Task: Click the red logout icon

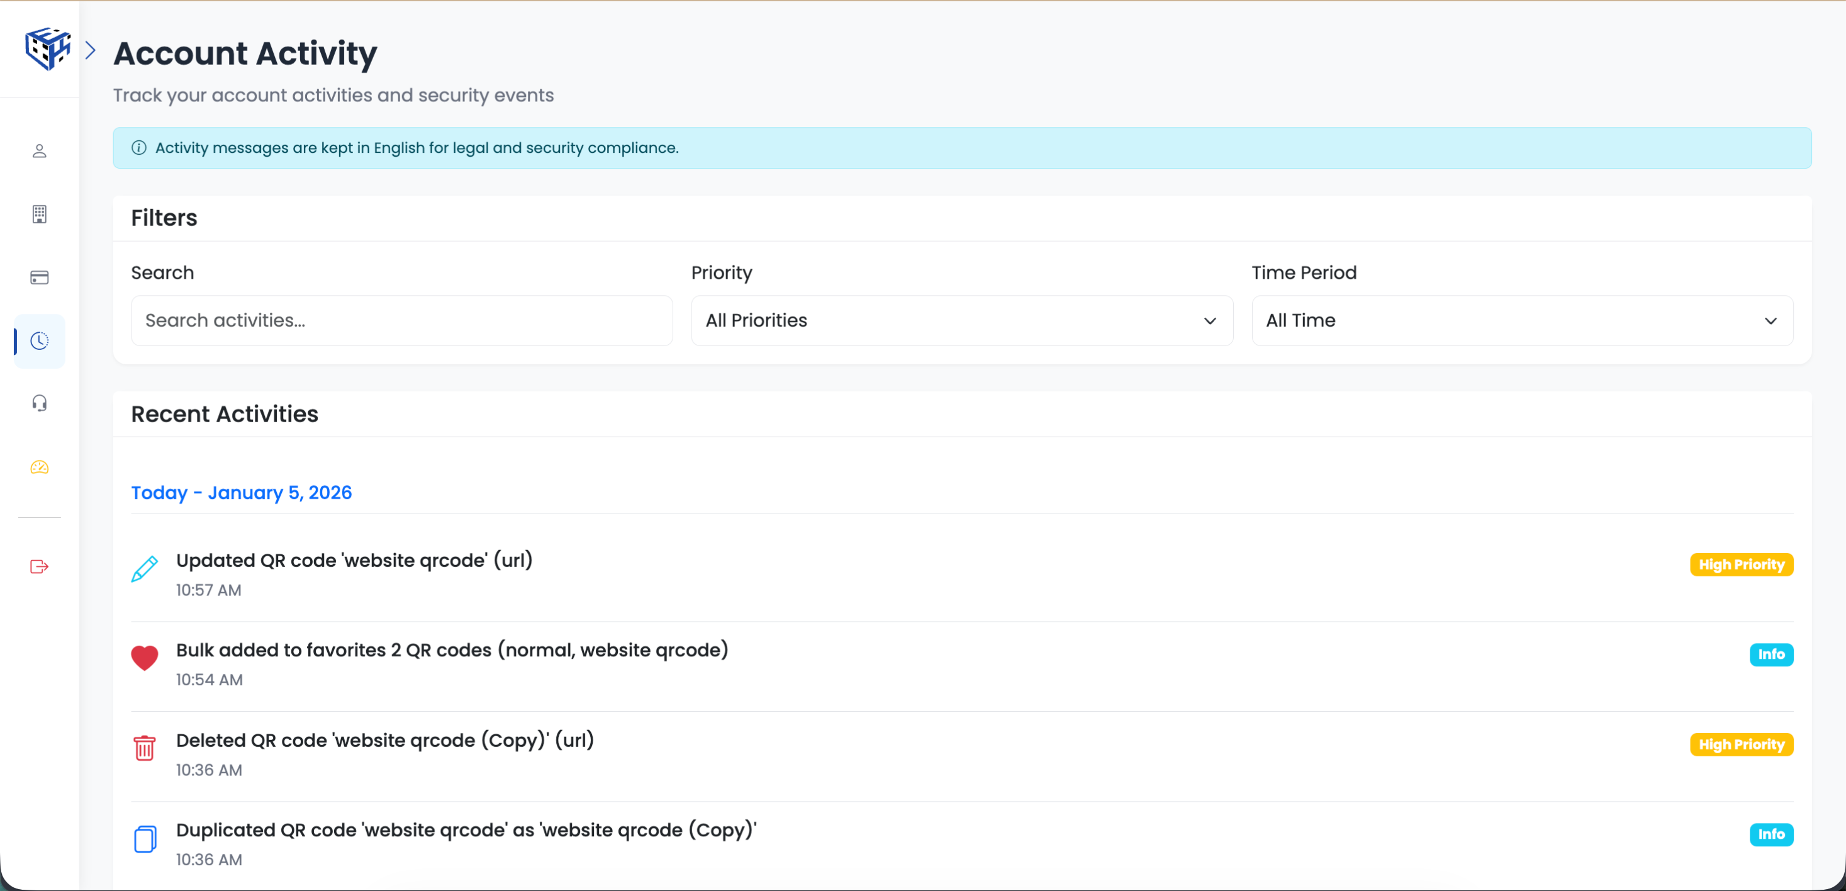Action: pyautogui.click(x=40, y=567)
